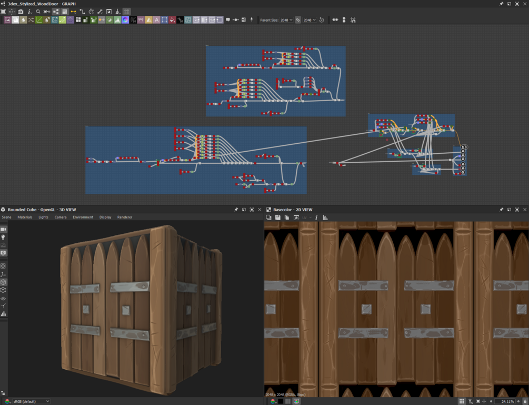
Task: Click the histogram icon in the 2D view toolbar
Action: [325, 217]
